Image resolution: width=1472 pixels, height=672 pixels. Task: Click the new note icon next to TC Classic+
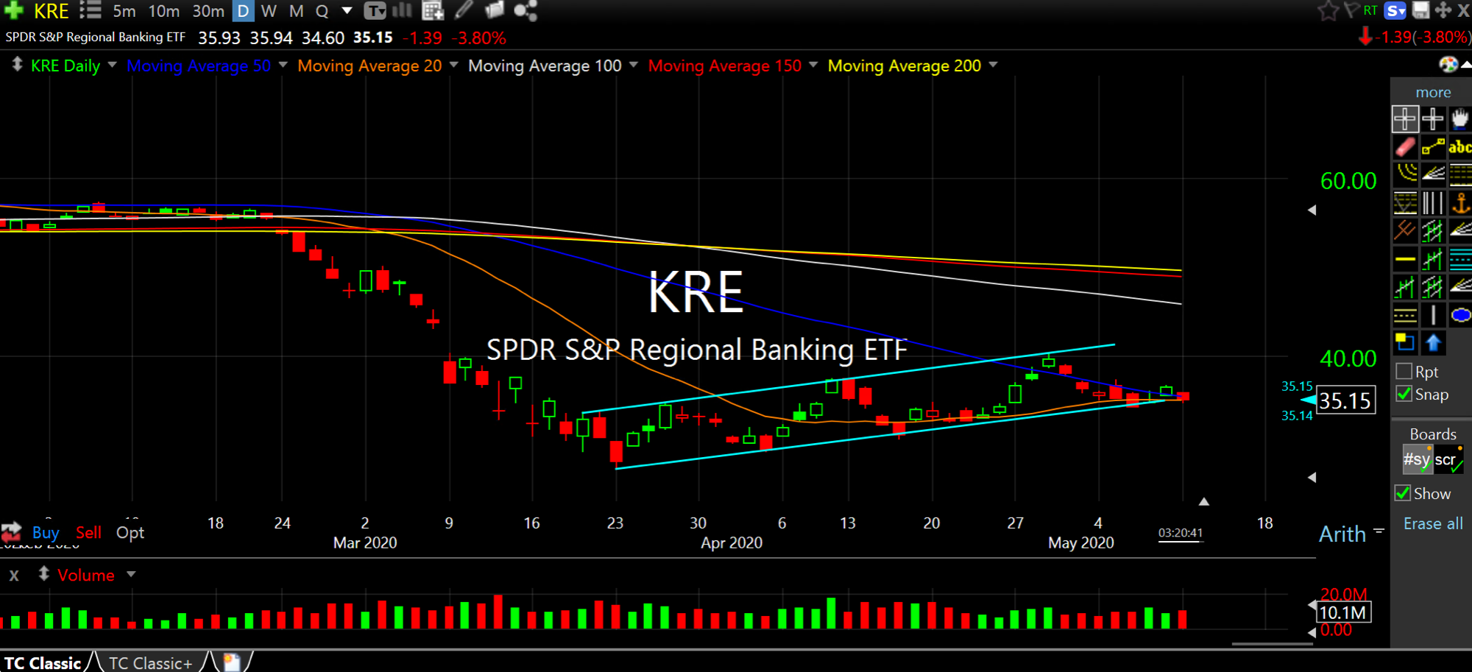(x=232, y=662)
